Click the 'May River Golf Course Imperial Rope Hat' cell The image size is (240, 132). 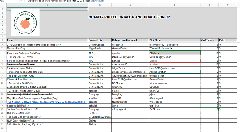[47, 98]
